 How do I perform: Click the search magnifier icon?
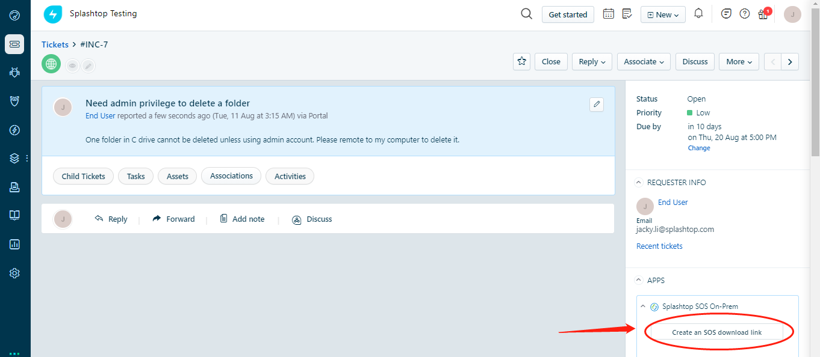coord(526,14)
